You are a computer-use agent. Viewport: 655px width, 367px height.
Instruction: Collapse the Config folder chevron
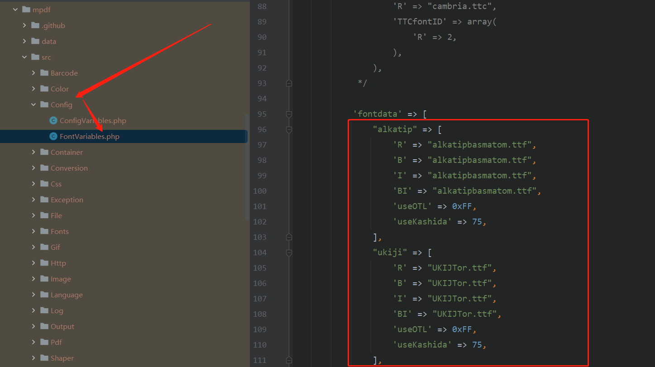(33, 105)
